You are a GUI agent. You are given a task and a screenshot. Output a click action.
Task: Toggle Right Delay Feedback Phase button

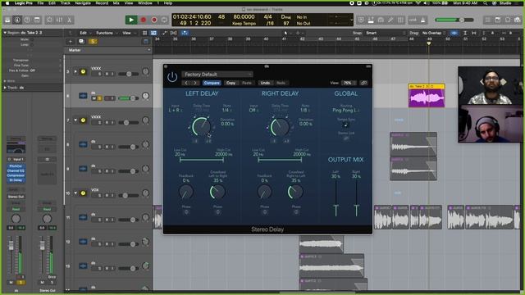(264, 211)
